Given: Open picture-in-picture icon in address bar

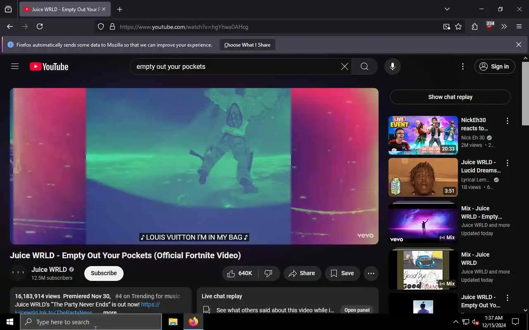Looking at the screenshot, I should [x=446, y=27].
